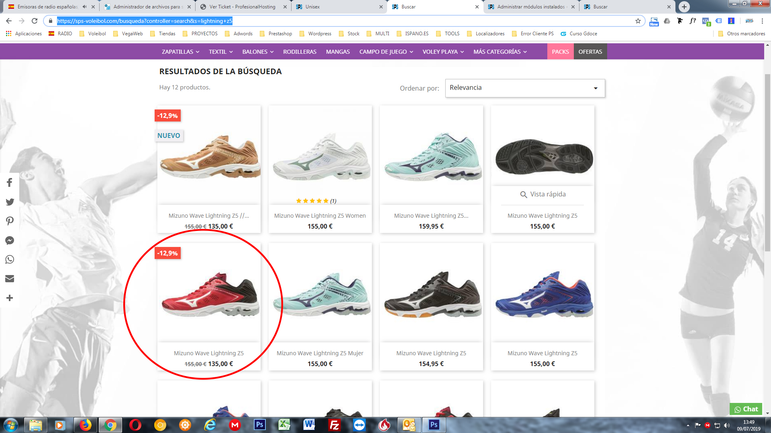Bookmark page with star icon
The width and height of the screenshot is (771, 433).
tap(638, 21)
